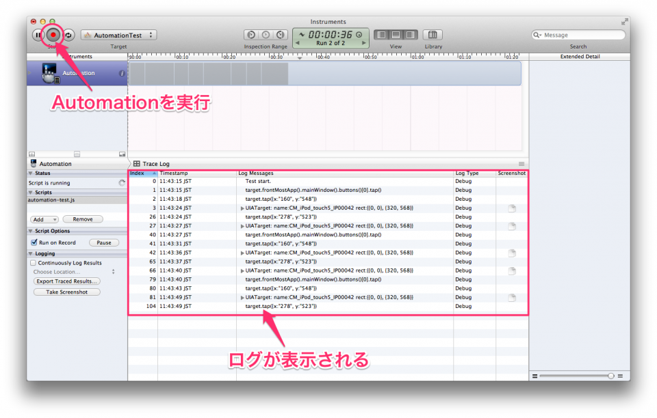Toggle the left pane View button

coord(381,35)
